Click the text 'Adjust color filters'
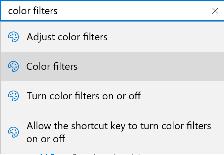 coord(67,37)
